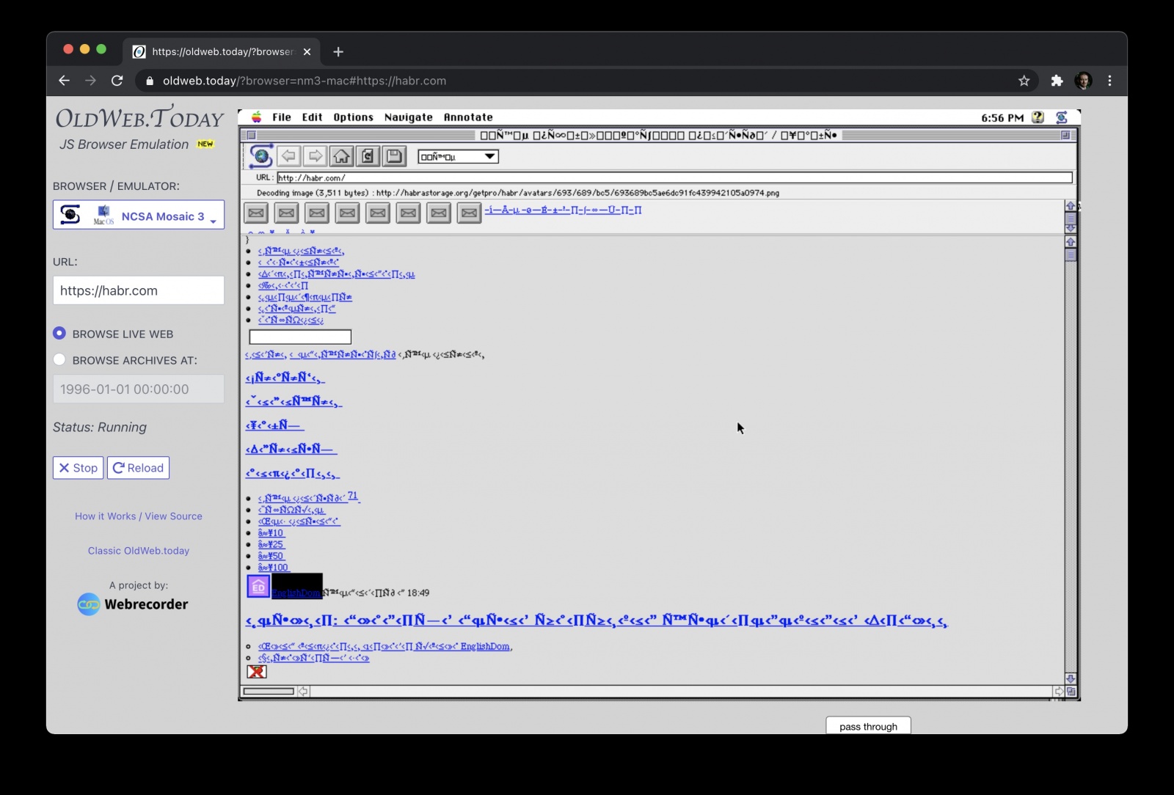Open the Edit menu
The image size is (1174, 795).
coord(312,117)
